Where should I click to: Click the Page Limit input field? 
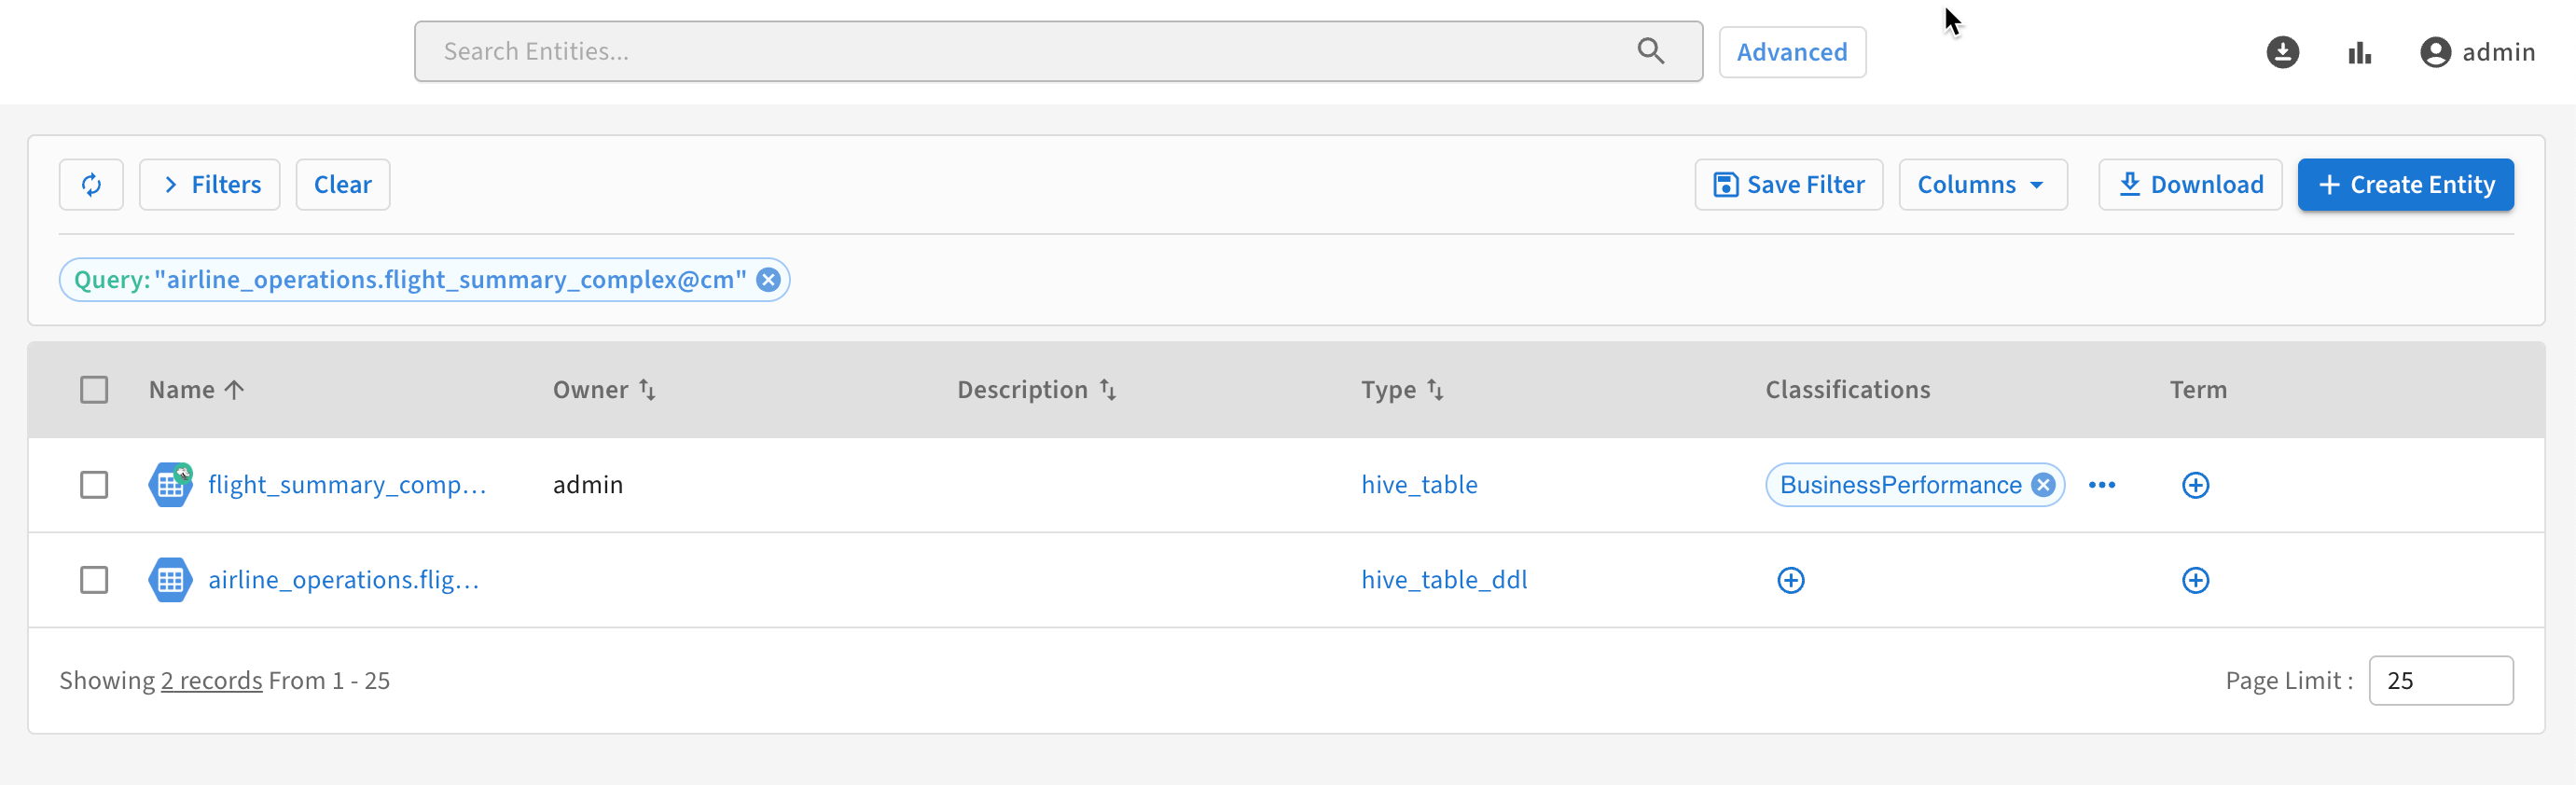click(2440, 680)
